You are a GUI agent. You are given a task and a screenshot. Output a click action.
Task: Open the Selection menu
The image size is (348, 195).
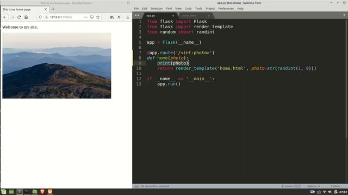click(x=157, y=9)
